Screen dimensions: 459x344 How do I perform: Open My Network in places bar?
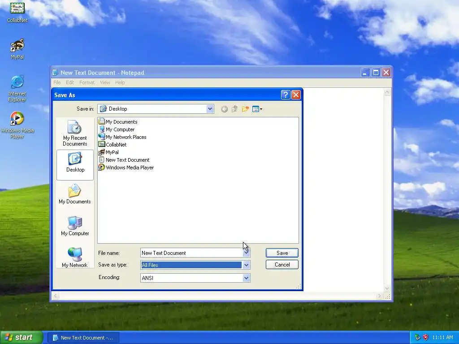click(75, 257)
